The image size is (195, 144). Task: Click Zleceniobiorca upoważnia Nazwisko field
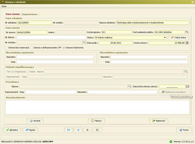pos(149,57)
